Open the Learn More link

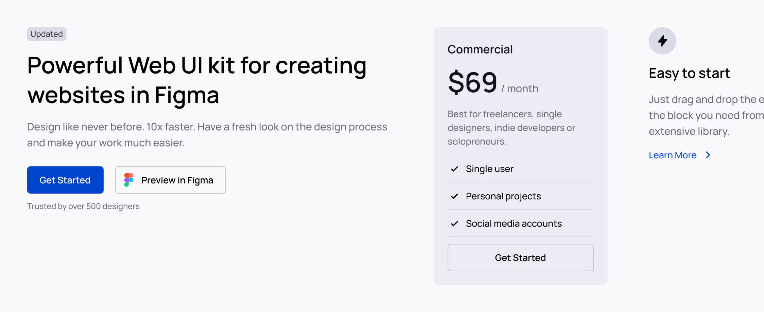673,155
